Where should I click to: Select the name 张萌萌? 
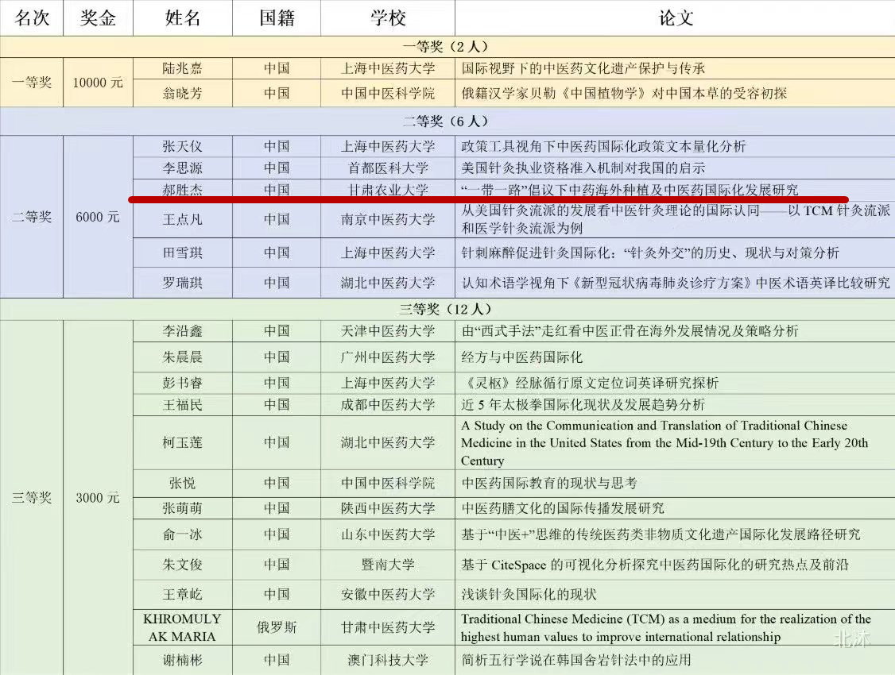click(x=183, y=508)
